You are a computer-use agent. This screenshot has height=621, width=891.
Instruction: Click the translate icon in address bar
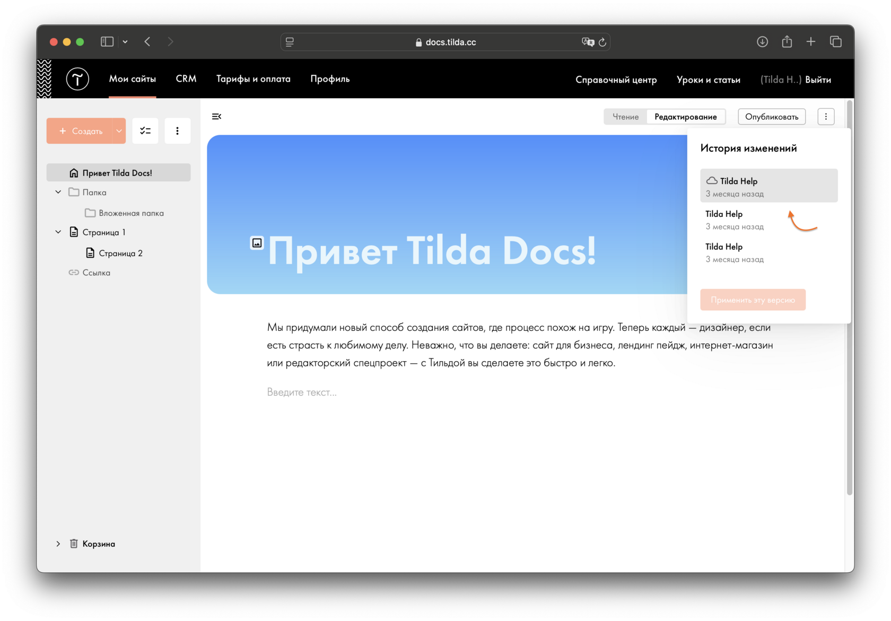click(x=588, y=42)
